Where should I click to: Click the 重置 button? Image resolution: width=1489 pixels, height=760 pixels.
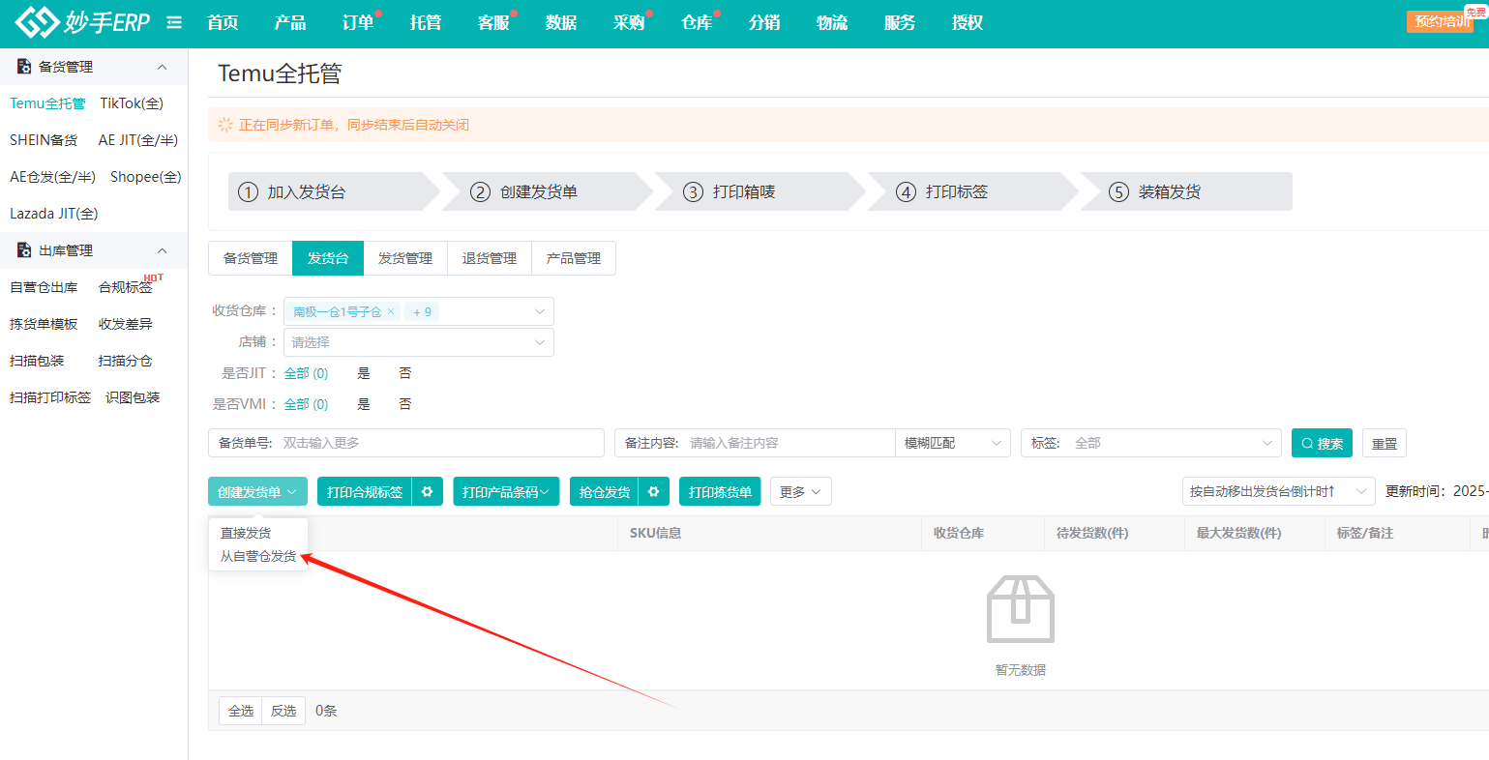pos(1385,443)
